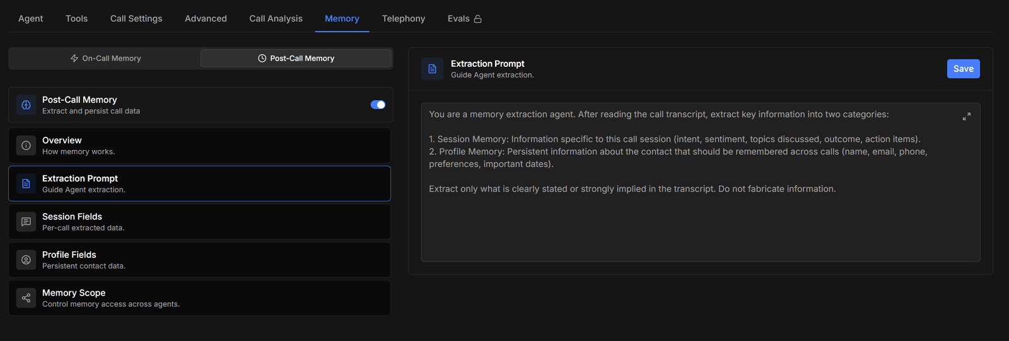
Task: Open the Session Fields section
Action: click(199, 222)
